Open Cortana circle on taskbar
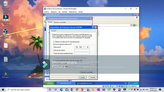164x92 pixels. click(x=50, y=90)
